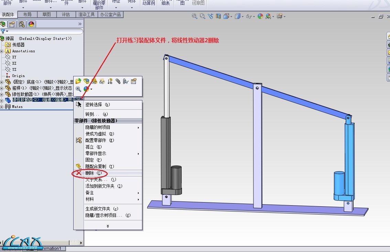Select 孤立 in the context menu
The width and height of the screenshot is (390, 252).
[89, 147]
